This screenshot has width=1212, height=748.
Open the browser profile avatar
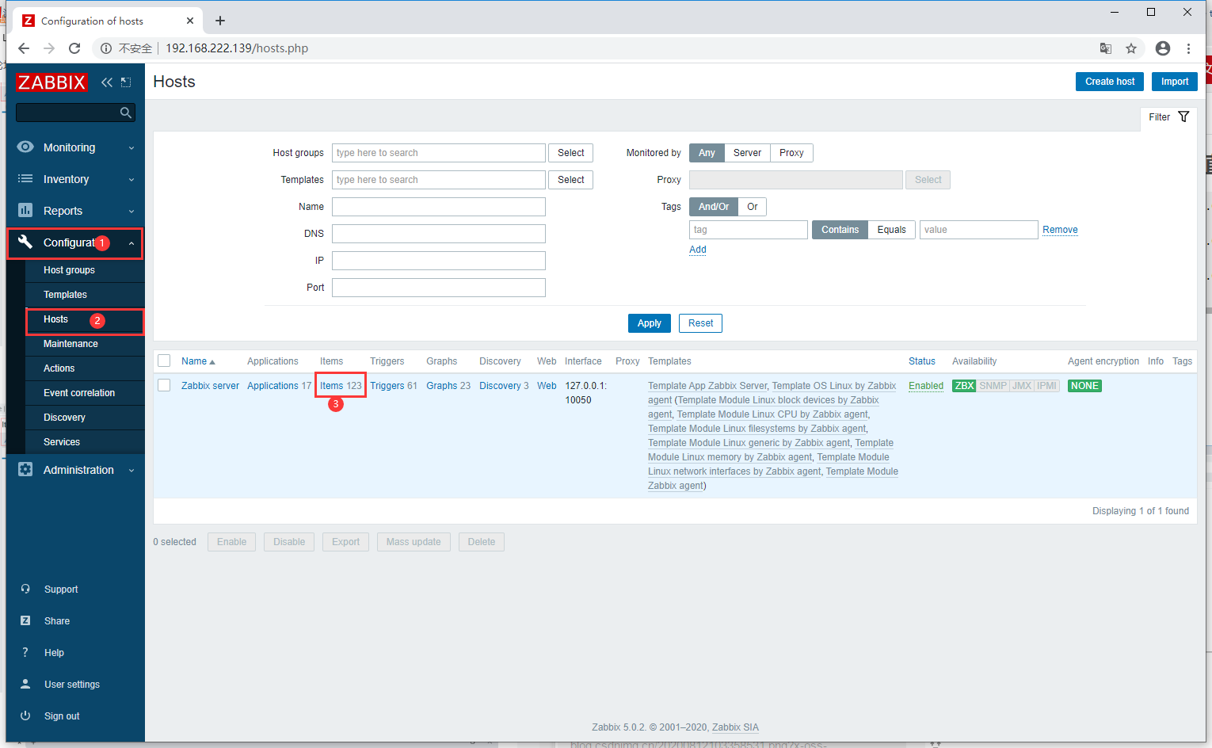point(1163,48)
